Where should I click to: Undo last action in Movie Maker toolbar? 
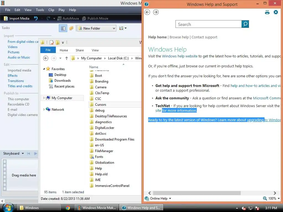36,18
